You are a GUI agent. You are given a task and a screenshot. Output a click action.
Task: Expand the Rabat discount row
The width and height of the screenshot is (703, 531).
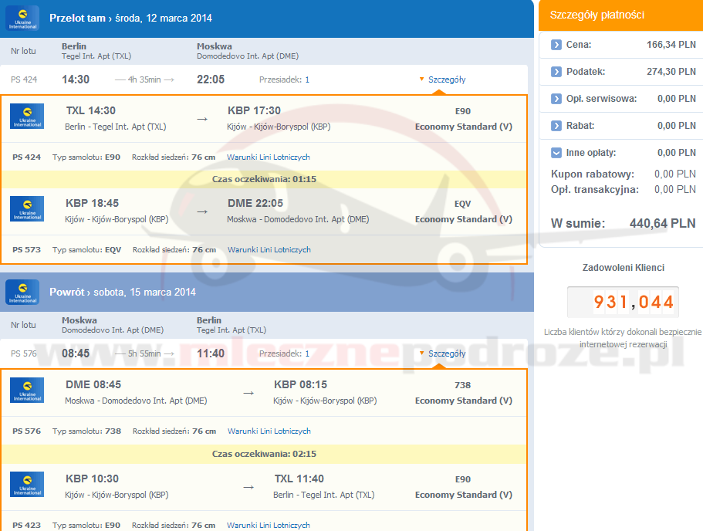tap(556, 126)
